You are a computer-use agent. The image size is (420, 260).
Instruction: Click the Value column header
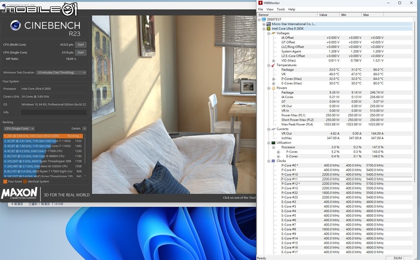[x=328, y=15]
